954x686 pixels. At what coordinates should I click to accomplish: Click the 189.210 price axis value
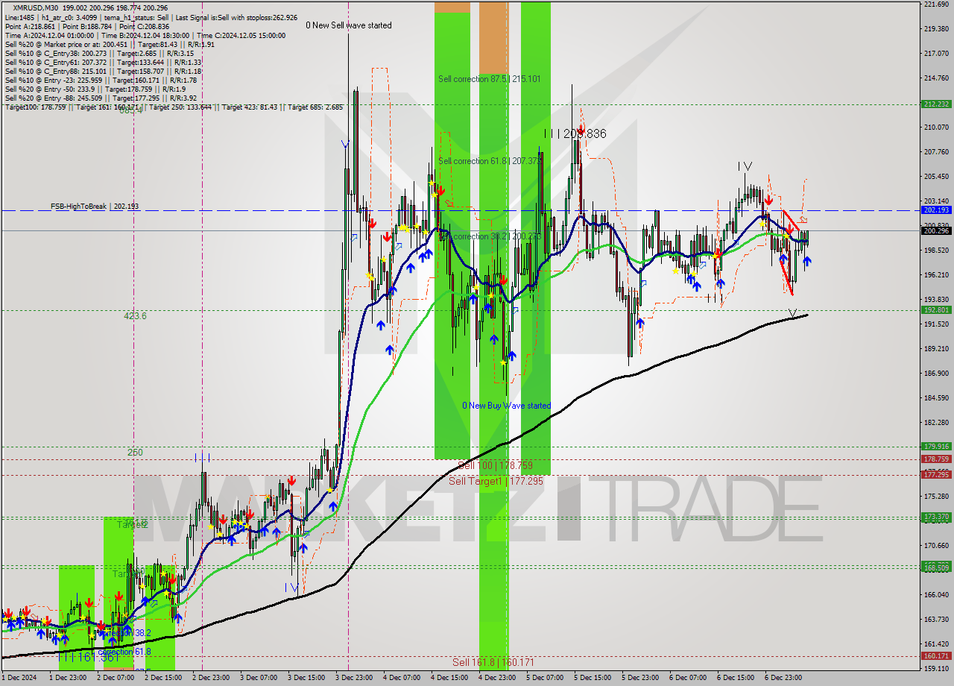pos(936,349)
